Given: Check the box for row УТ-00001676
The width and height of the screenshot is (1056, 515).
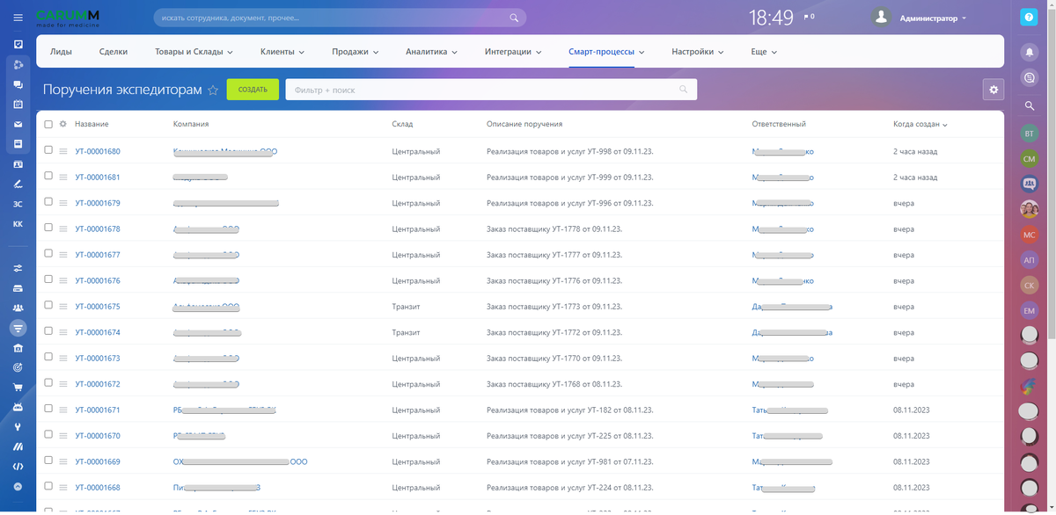Looking at the screenshot, I should coord(48,279).
